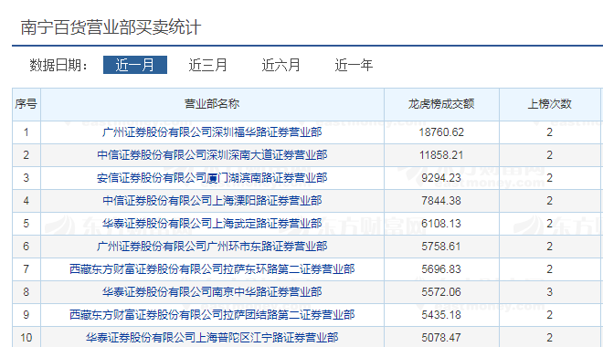Select the amount 5696.83 cell

[x=441, y=269]
